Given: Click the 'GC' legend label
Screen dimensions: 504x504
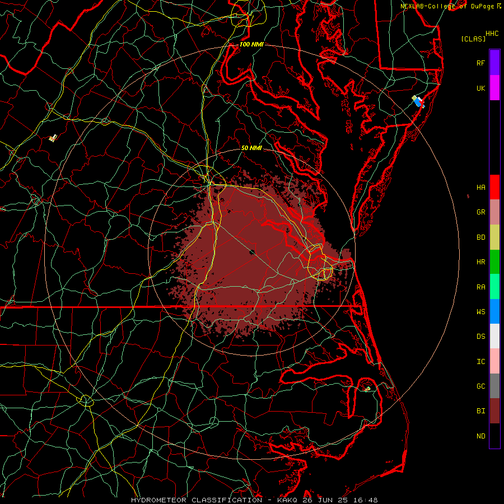Looking at the screenshot, I should pos(480,386).
